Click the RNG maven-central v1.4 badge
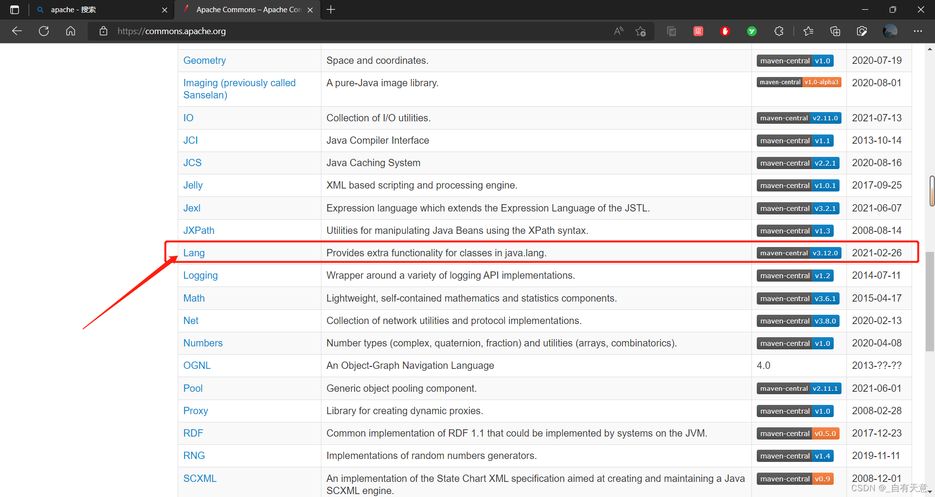Screen dimensions: 935x497 [x=795, y=456]
